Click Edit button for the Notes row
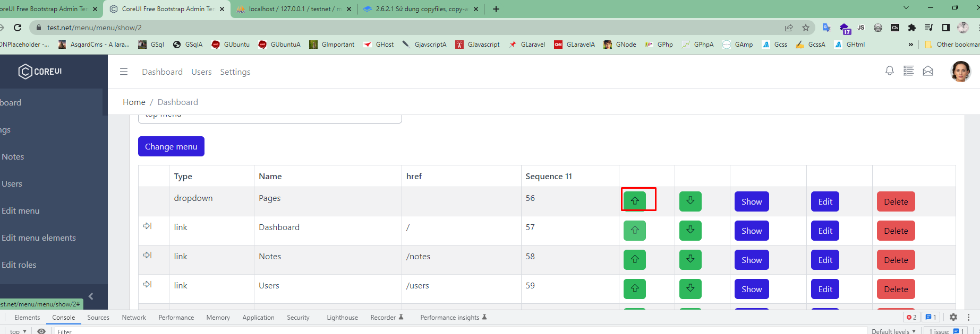 pyautogui.click(x=825, y=260)
